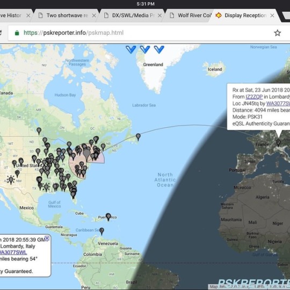This screenshot has height=290, width=290.
Task: Click the marker on Newfoundland
Action: pos(138,137)
